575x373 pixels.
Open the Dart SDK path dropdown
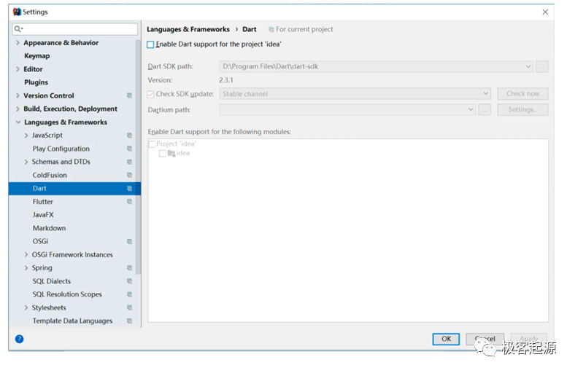click(528, 66)
